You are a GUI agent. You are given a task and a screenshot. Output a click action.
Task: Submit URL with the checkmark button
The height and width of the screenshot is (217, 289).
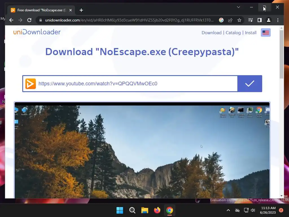click(x=250, y=84)
